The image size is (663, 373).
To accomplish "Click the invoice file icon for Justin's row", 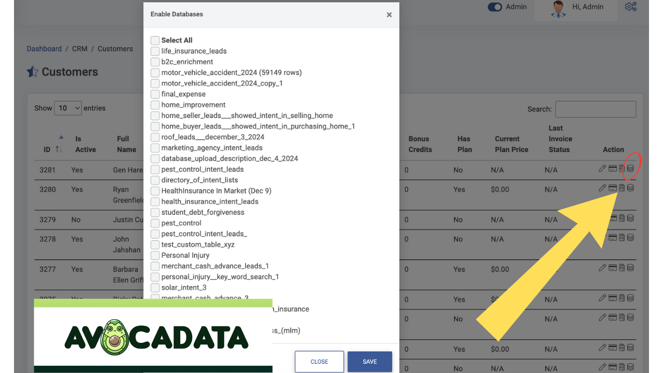I will click(x=621, y=218).
